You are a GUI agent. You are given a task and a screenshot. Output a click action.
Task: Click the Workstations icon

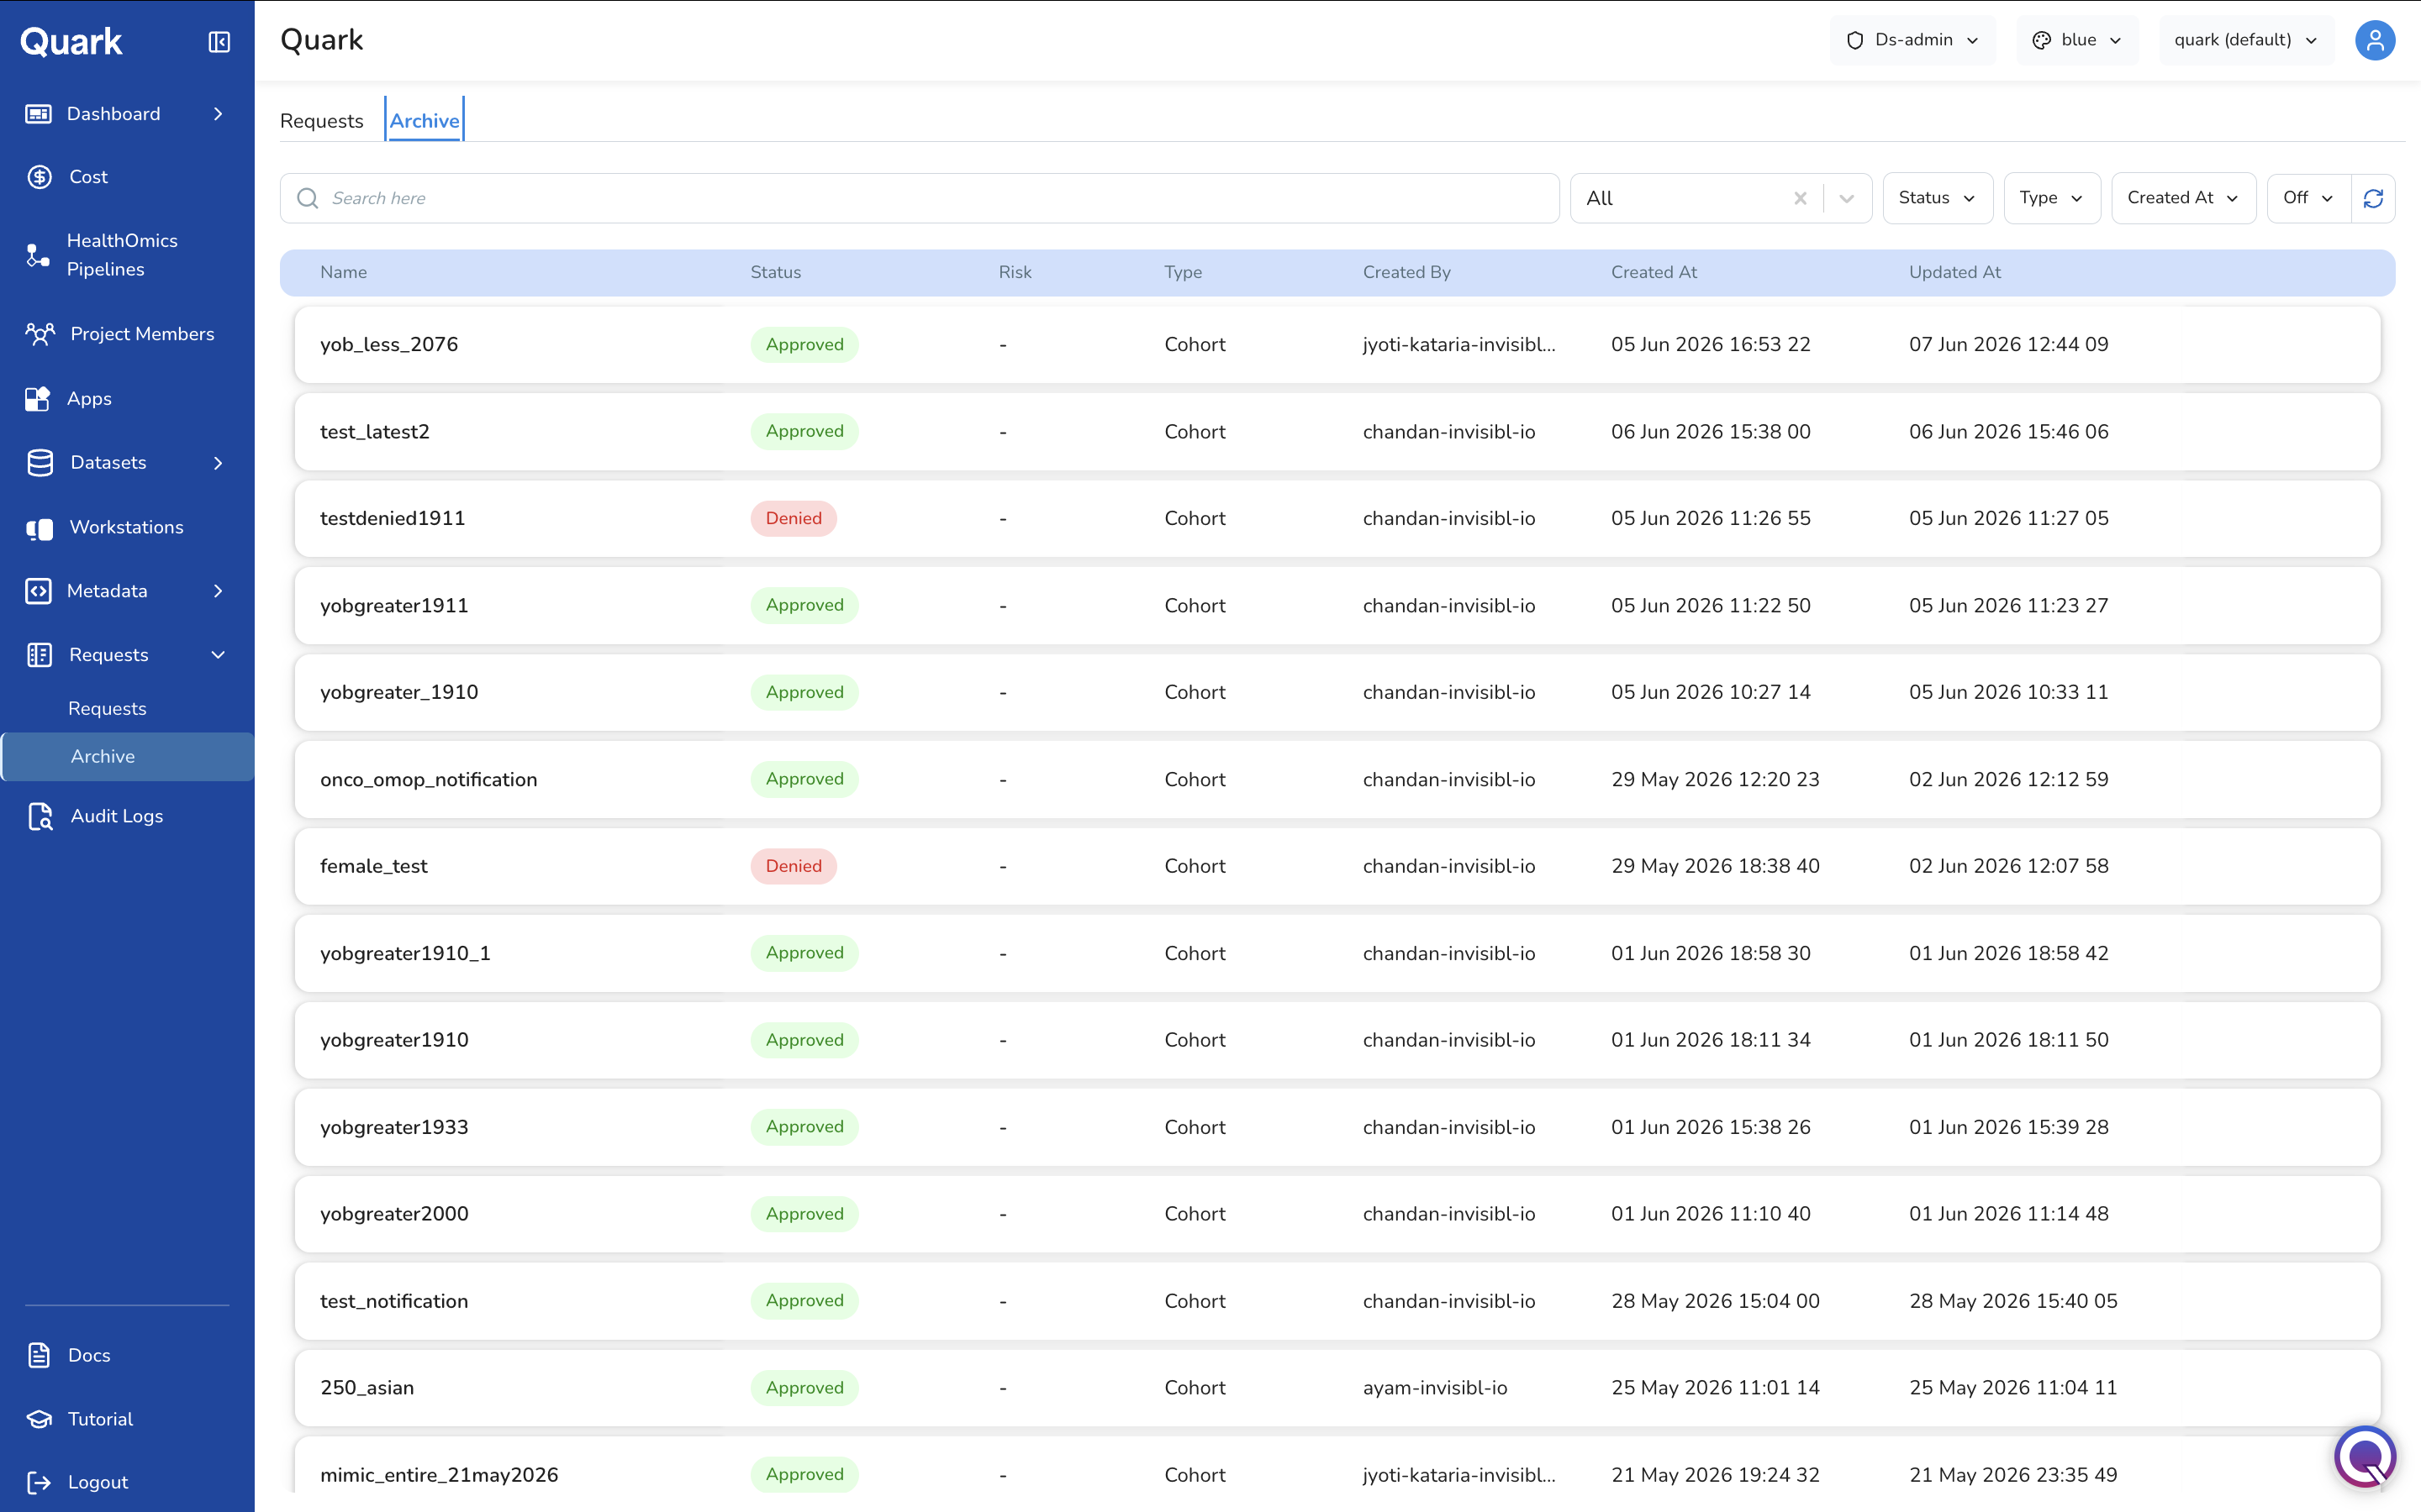(x=39, y=528)
